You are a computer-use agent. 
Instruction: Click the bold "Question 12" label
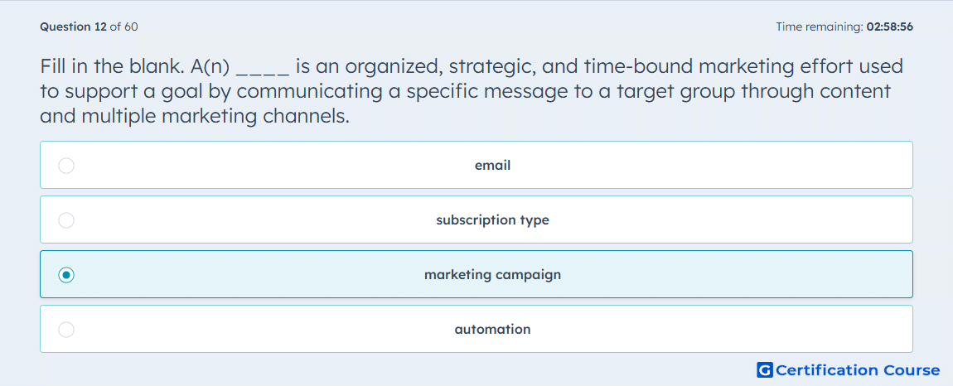(x=73, y=27)
